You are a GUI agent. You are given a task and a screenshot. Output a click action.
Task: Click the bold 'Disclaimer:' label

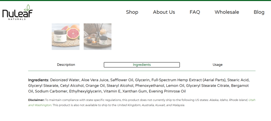(36, 100)
